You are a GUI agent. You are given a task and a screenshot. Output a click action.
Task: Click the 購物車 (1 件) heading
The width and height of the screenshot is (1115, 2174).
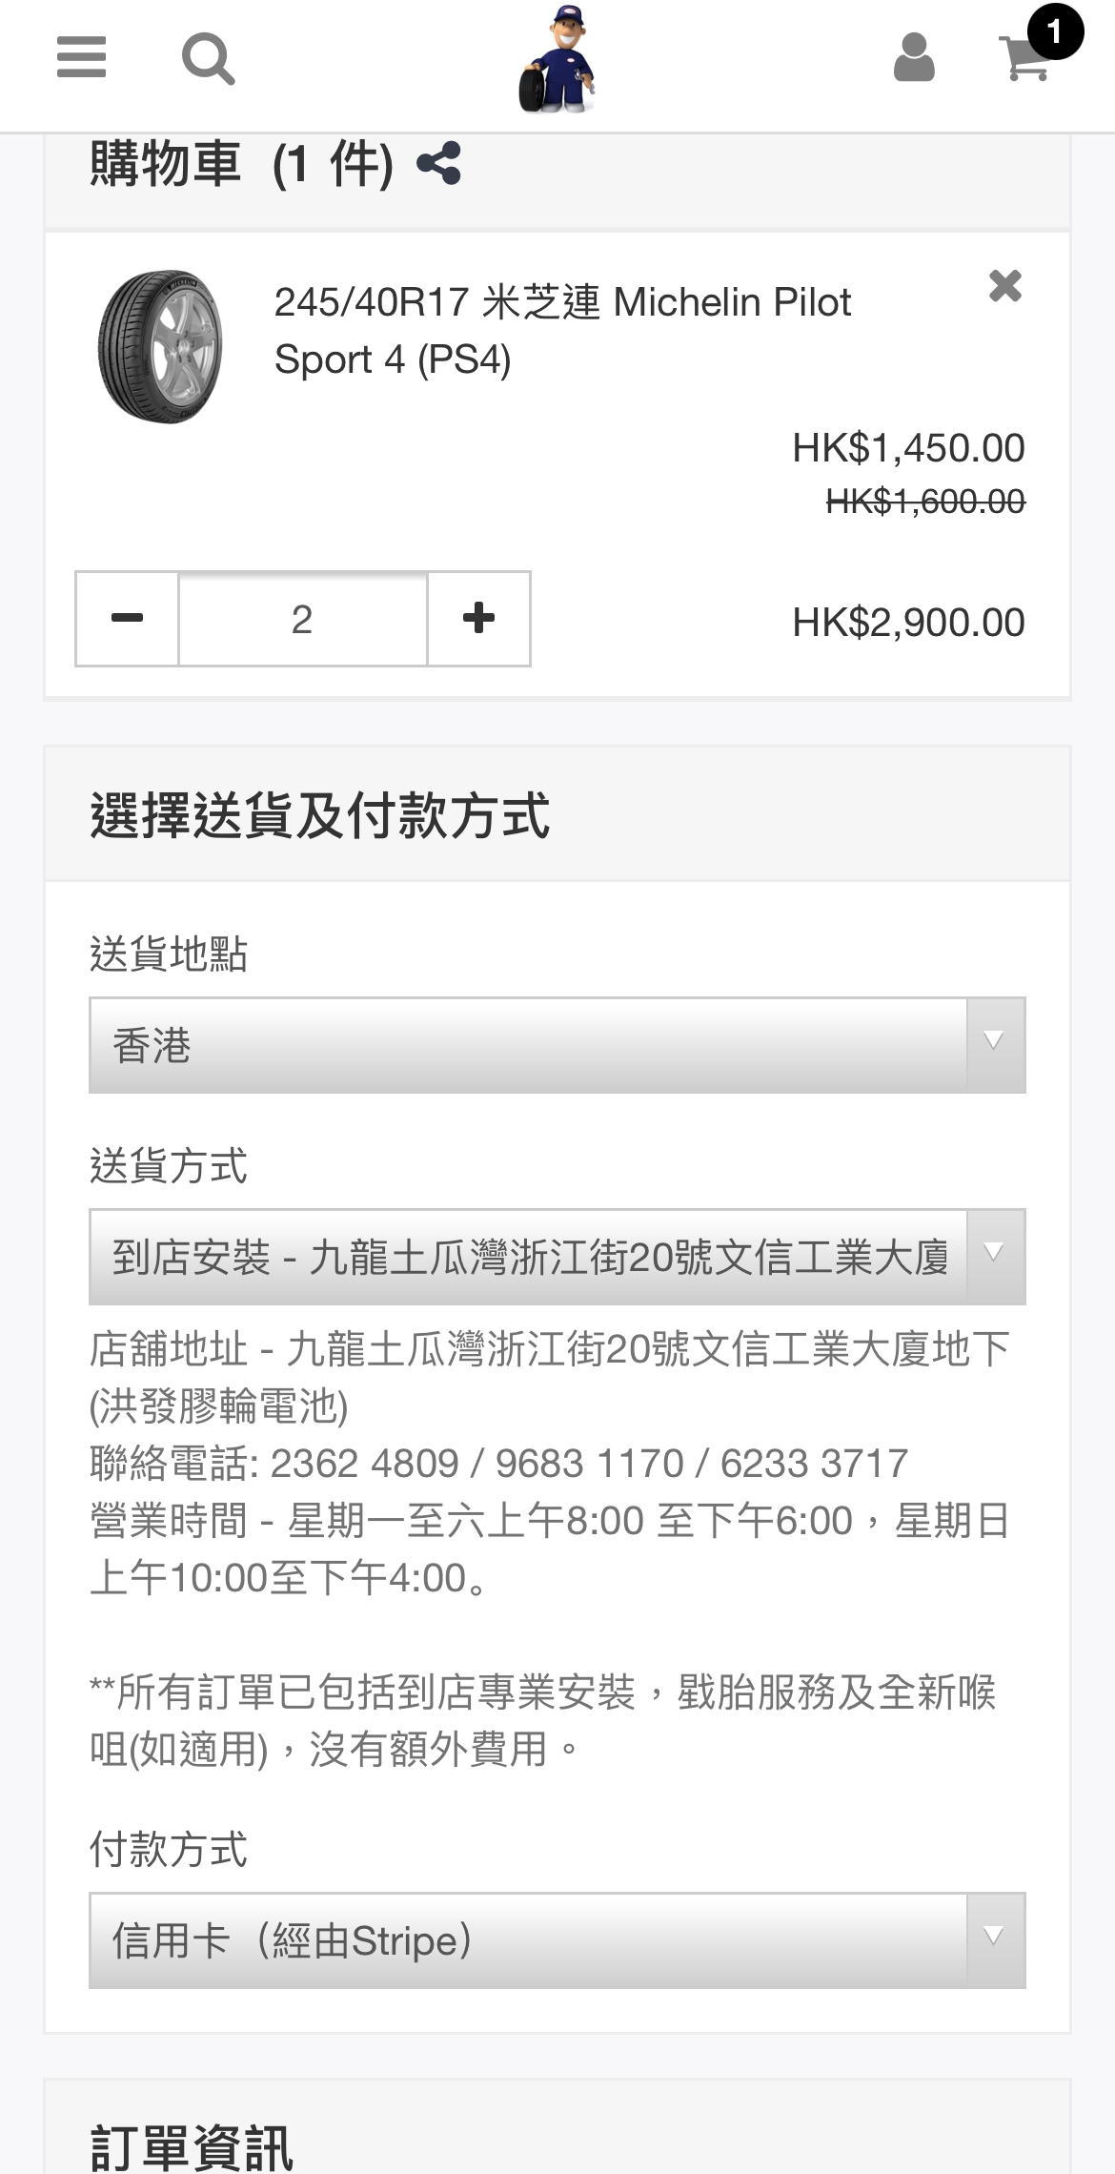241,164
